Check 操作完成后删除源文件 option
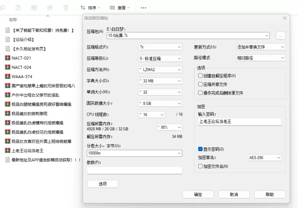 200,93
